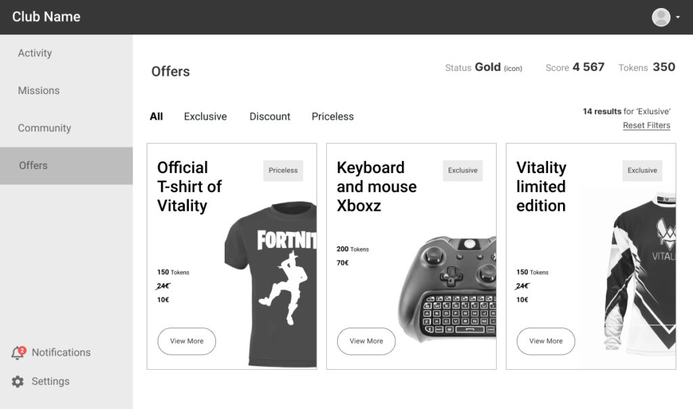
Task: Click the Tokens 350 balance
Action: pyautogui.click(x=646, y=68)
